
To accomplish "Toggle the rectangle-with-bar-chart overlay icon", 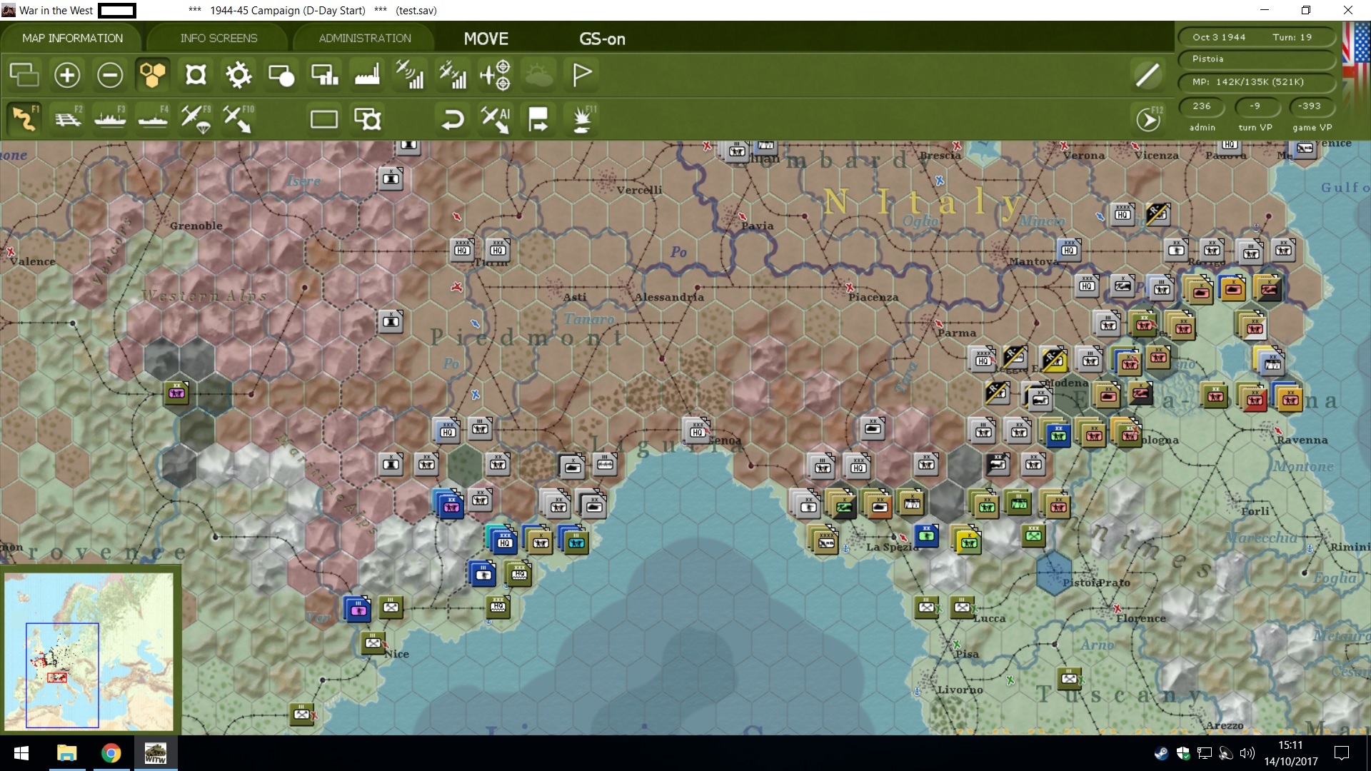I will [325, 74].
